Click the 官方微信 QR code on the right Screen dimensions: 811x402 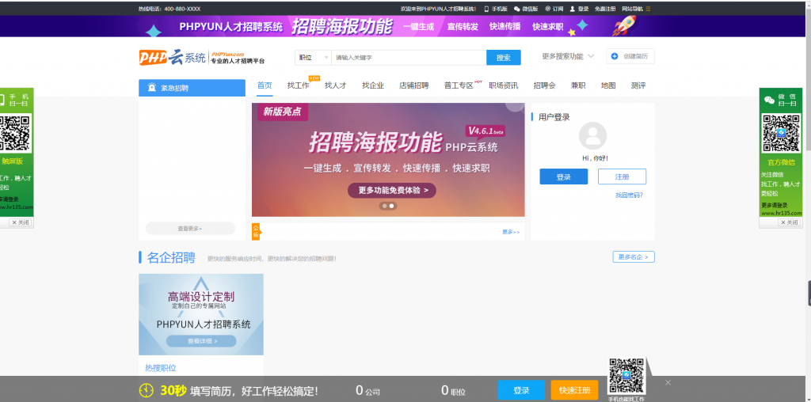[x=780, y=133]
